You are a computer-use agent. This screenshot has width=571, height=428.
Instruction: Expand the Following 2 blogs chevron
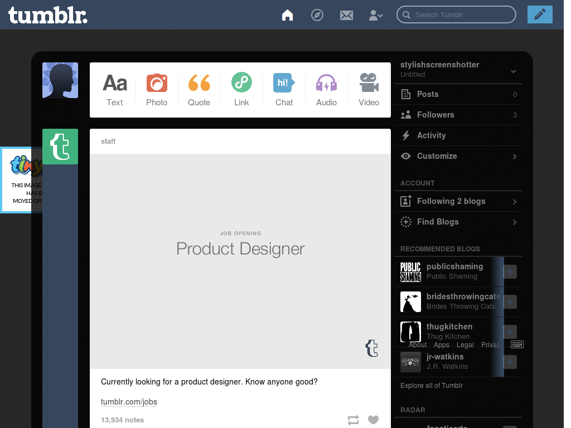(x=515, y=202)
